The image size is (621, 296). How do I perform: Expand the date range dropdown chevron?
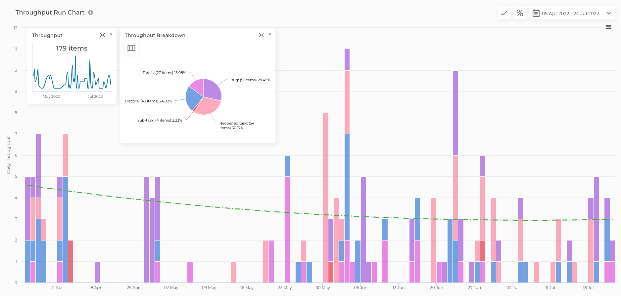(608, 13)
